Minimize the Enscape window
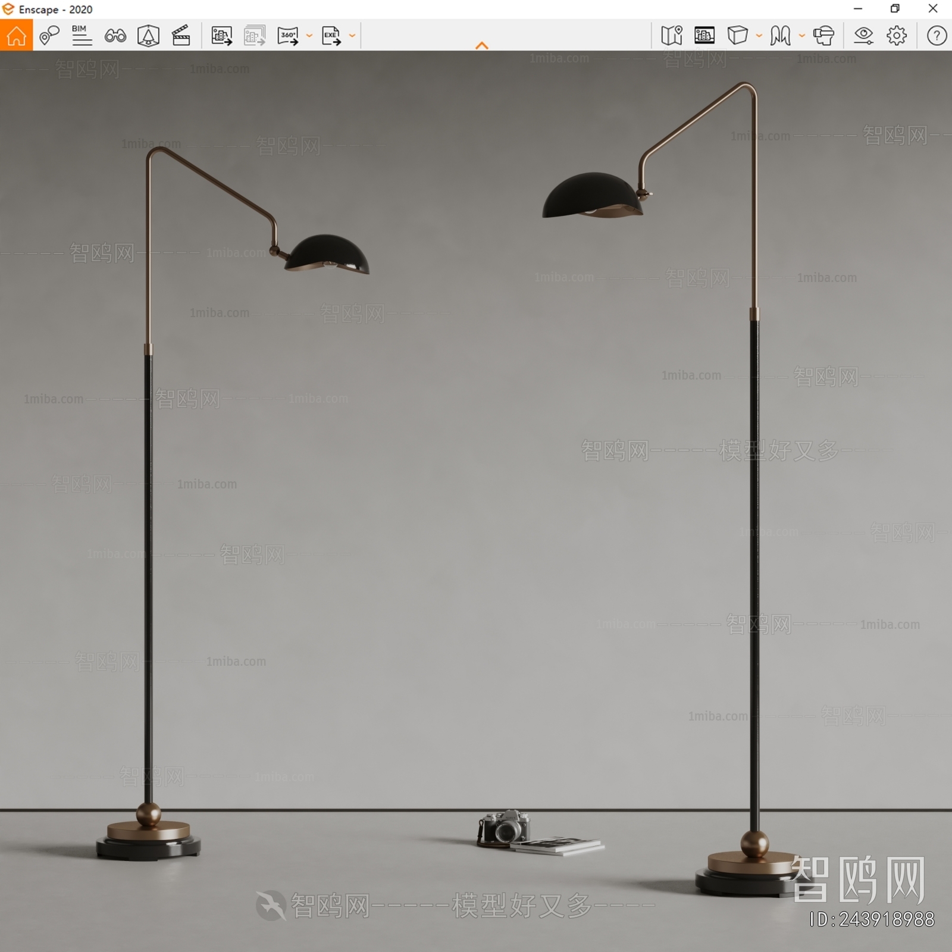Viewport: 952px width, 952px height. point(858,9)
